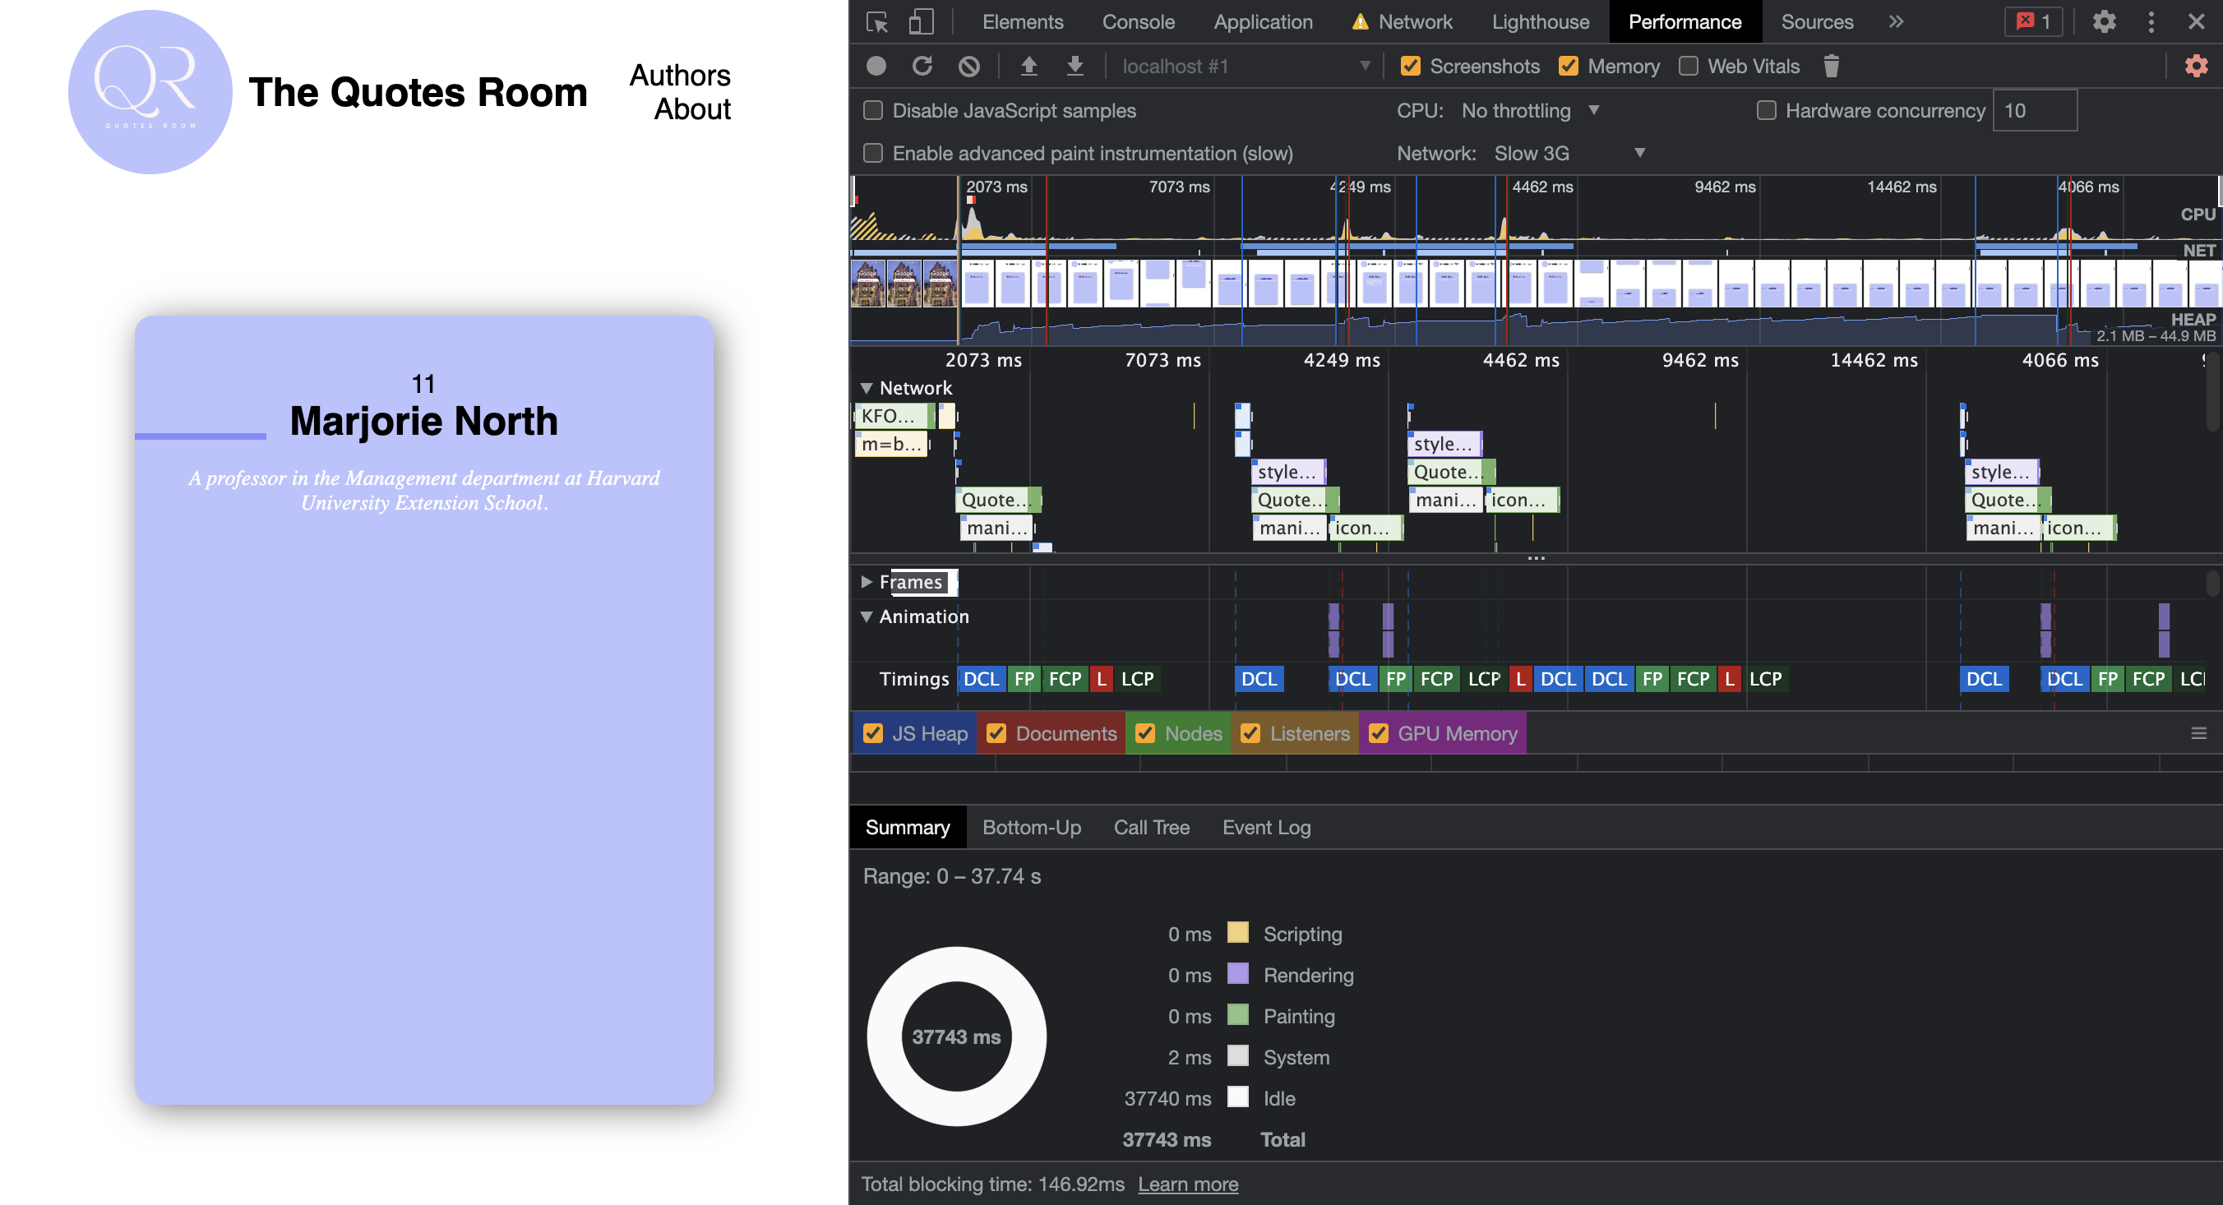Save the current profile to disk

point(1075,66)
